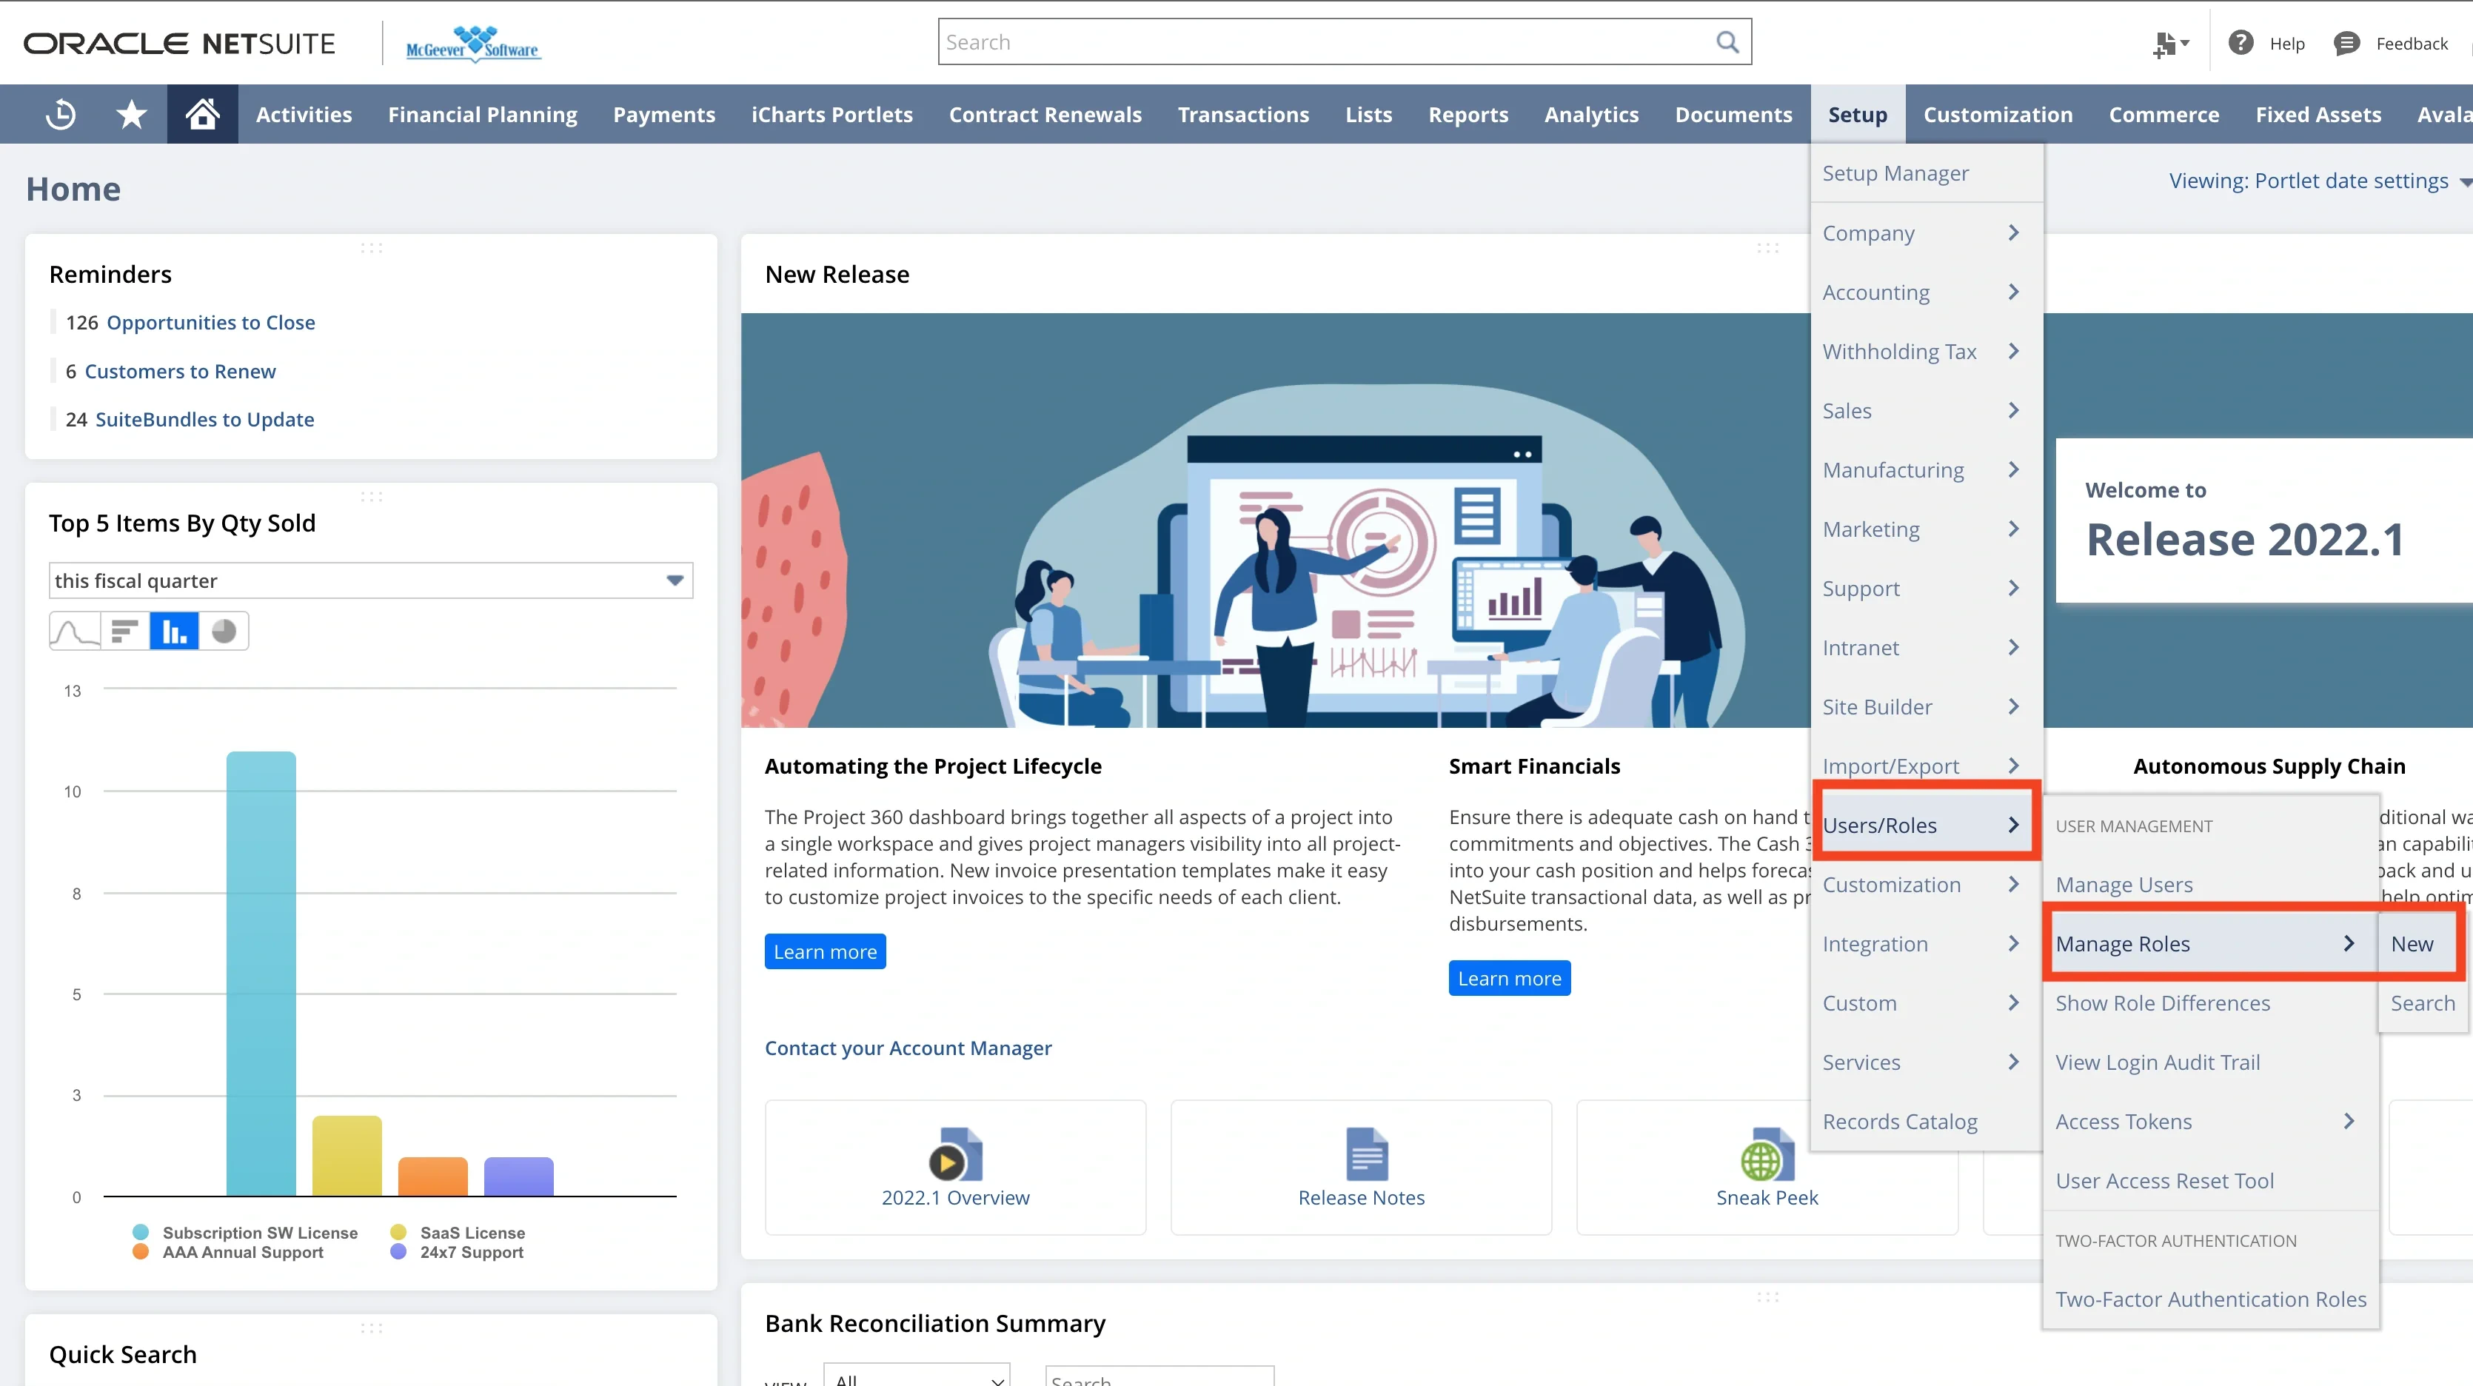The height and width of the screenshot is (1386, 2473).
Task: Open the 'this fiscal quarter' dropdown
Action: point(675,580)
